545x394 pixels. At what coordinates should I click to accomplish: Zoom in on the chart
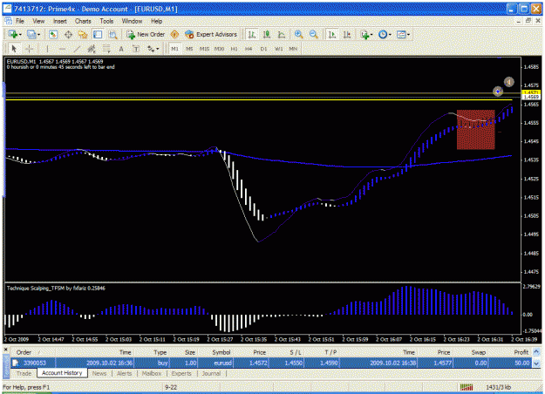(298, 34)
